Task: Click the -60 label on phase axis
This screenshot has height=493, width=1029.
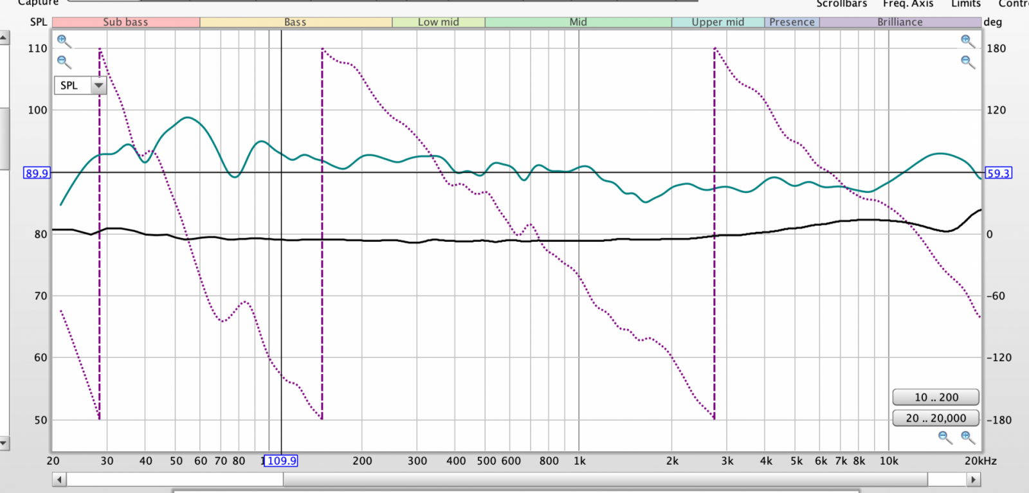Action: [x=996, y=296]
